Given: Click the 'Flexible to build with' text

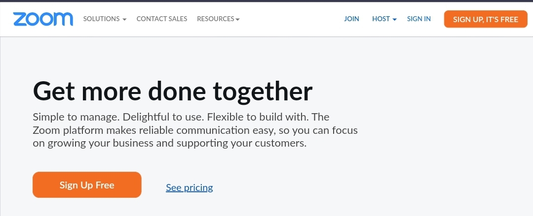Looking at the screenshot, I should (258, 118).
